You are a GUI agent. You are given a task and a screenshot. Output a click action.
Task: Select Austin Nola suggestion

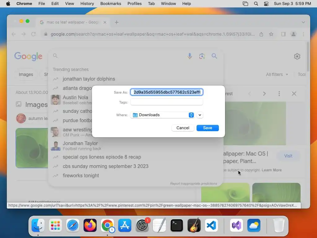click(72, 100)
